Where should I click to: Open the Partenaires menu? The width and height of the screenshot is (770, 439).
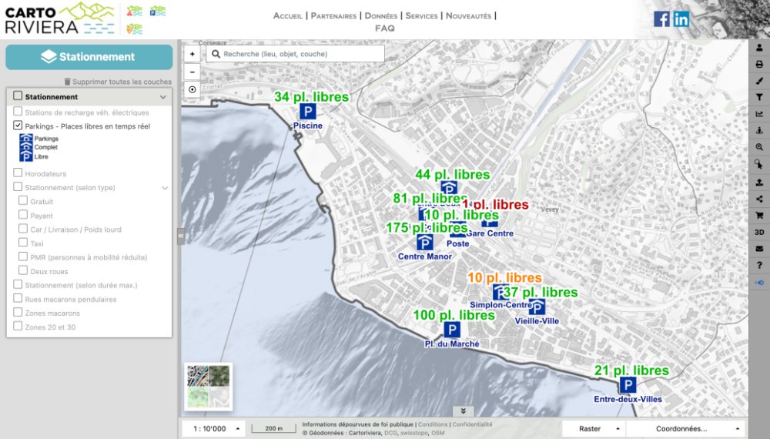(x=333, y=15)
